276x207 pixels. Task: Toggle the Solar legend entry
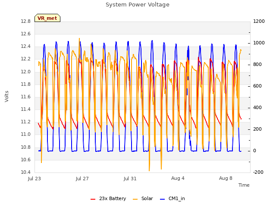[x=143, y=198]
